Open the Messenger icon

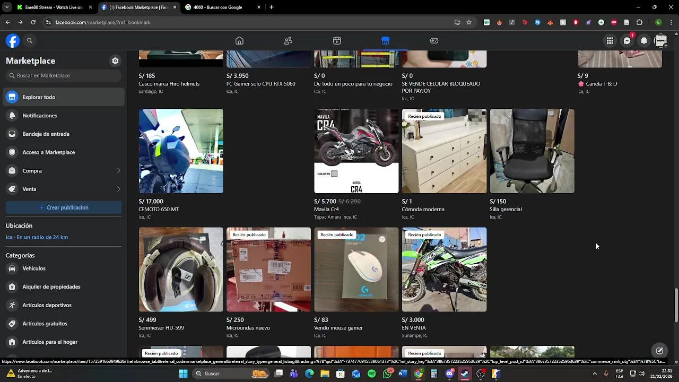point(627,41)
